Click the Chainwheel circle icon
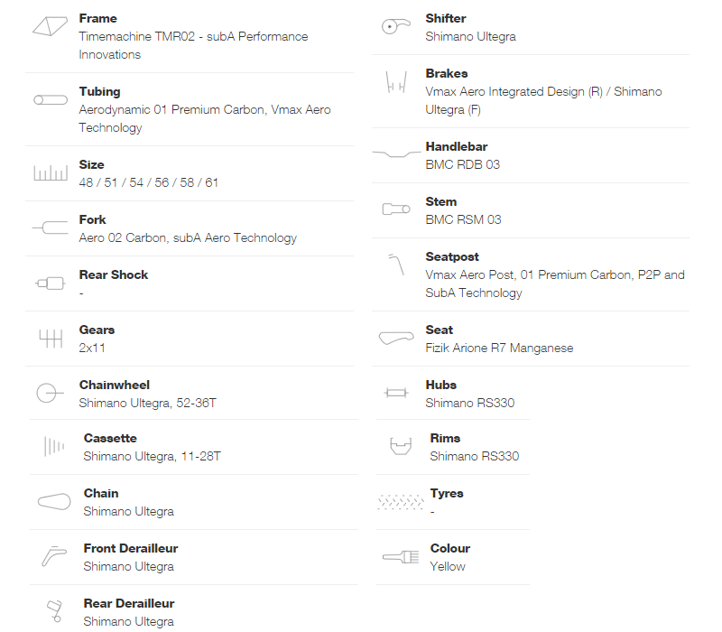 pyautogui.click(x=50, y=394)
